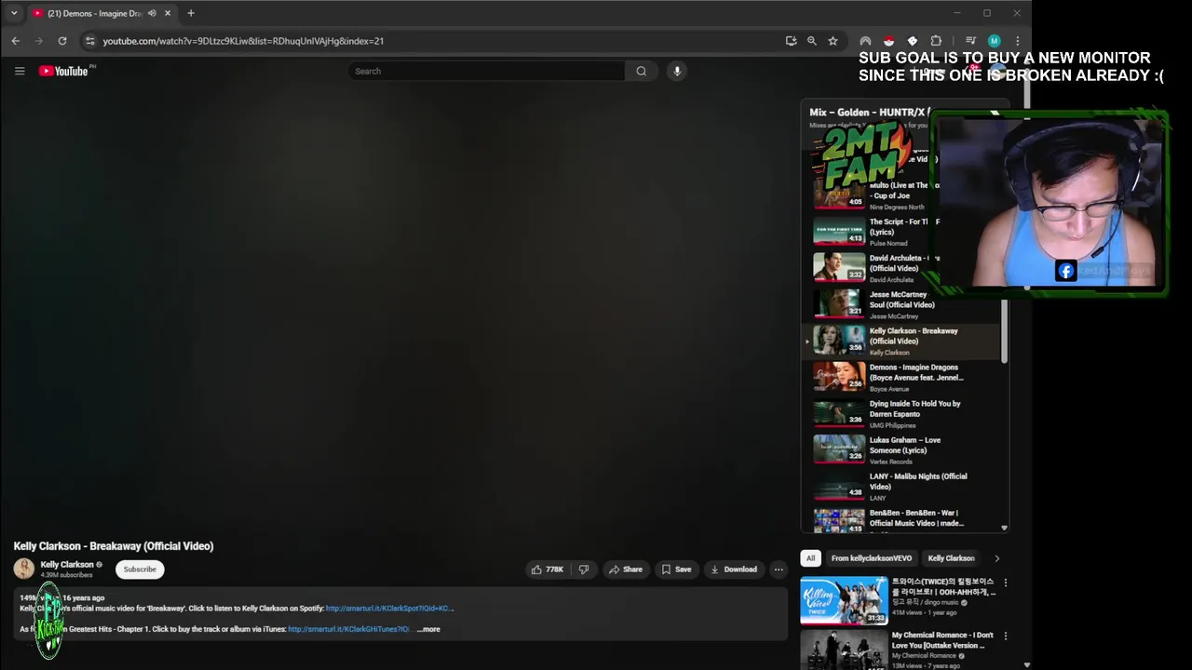Click the Download button
Viewport: 1192px width, 670px height.
pos(734,569)
